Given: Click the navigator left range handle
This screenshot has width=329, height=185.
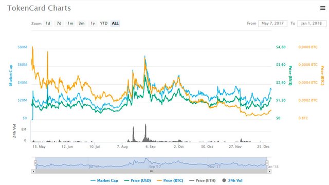Looking at the screenshot, I should [35, 163].
